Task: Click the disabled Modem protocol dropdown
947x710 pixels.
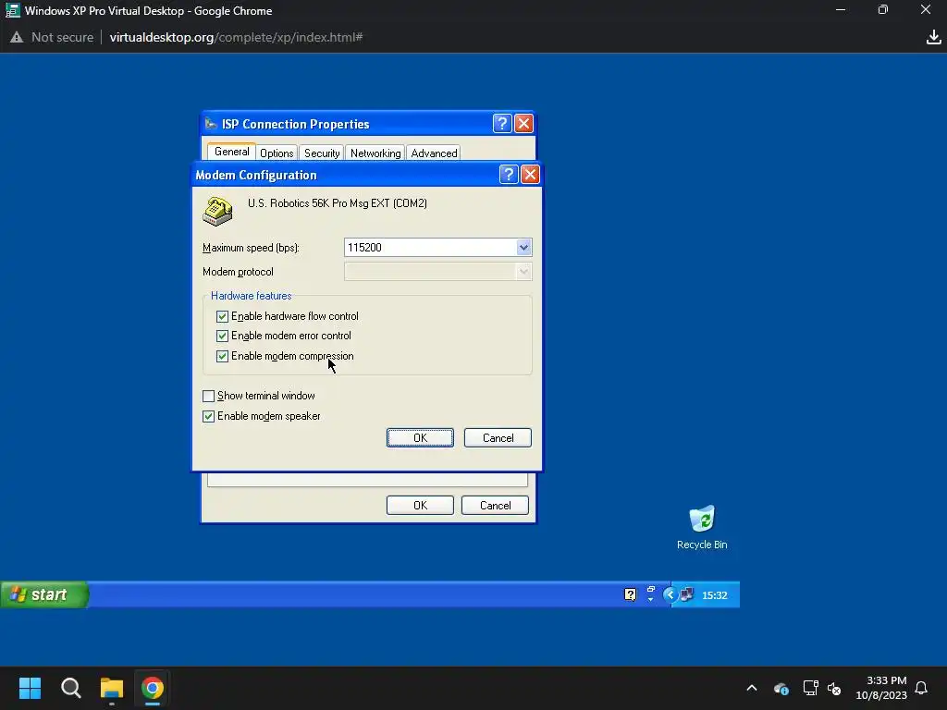Action: (x=437, y=272)
